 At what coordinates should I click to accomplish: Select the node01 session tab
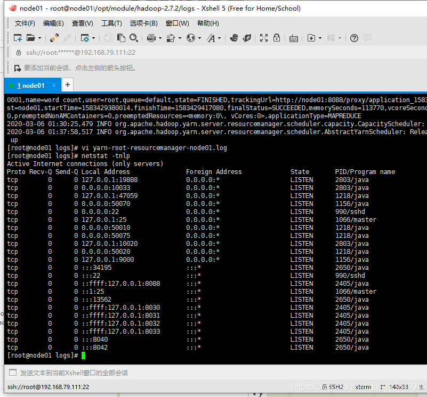tap(30, 85)
